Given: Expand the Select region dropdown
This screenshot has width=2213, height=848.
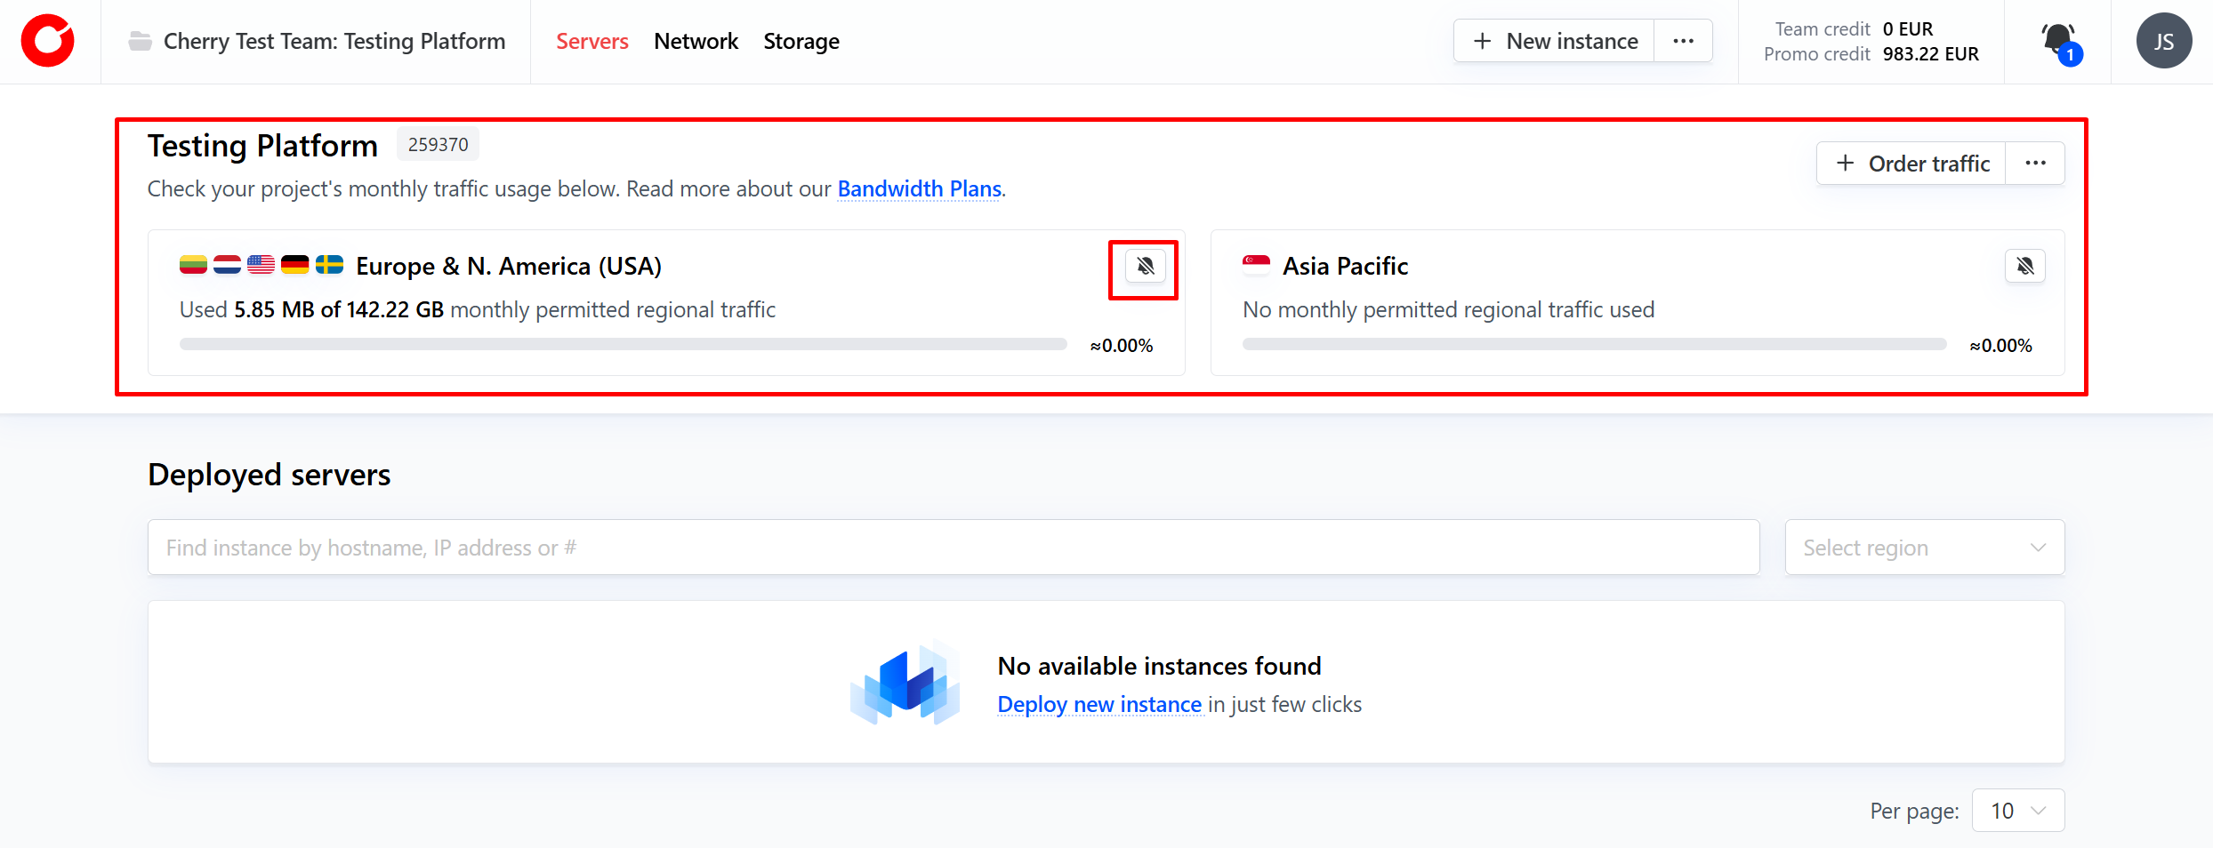Looking at the screenshot, I should (1924, 548).
